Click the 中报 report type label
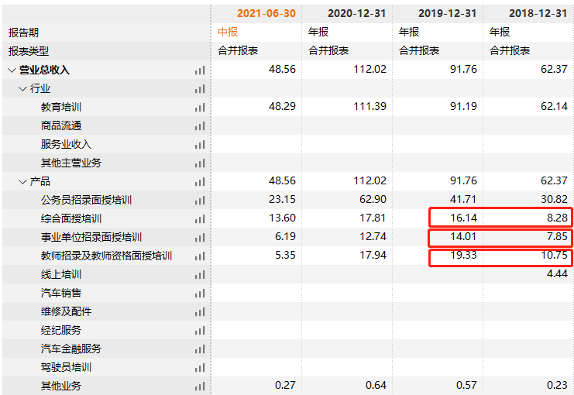The width and height of the screenshot is (574, 395). tap(228, 33)
